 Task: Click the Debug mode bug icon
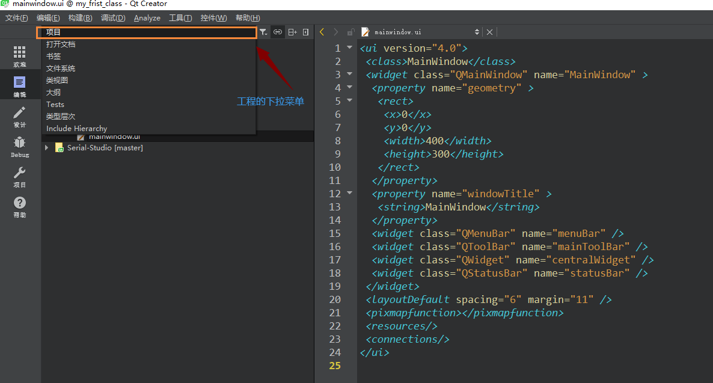tap(20, 146)
